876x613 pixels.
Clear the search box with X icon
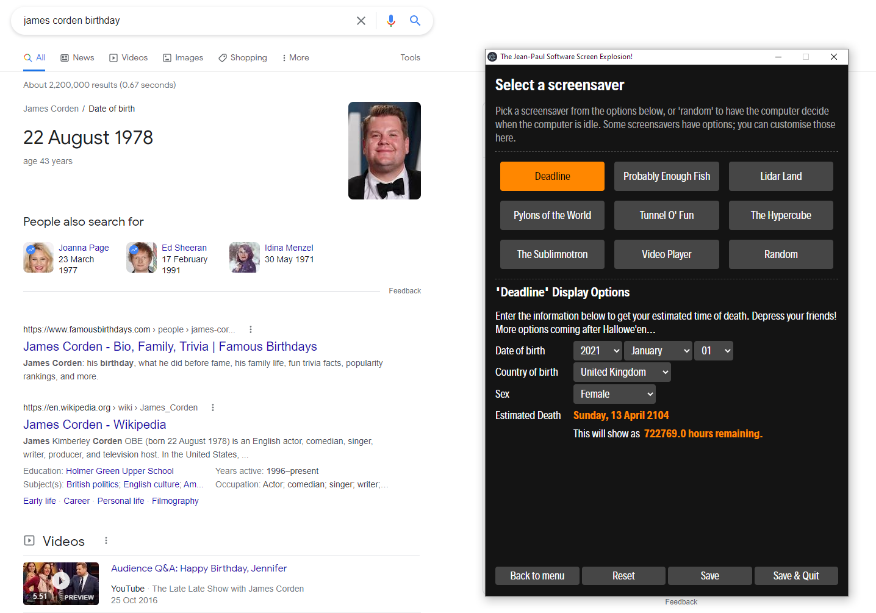tap(361, 21)
